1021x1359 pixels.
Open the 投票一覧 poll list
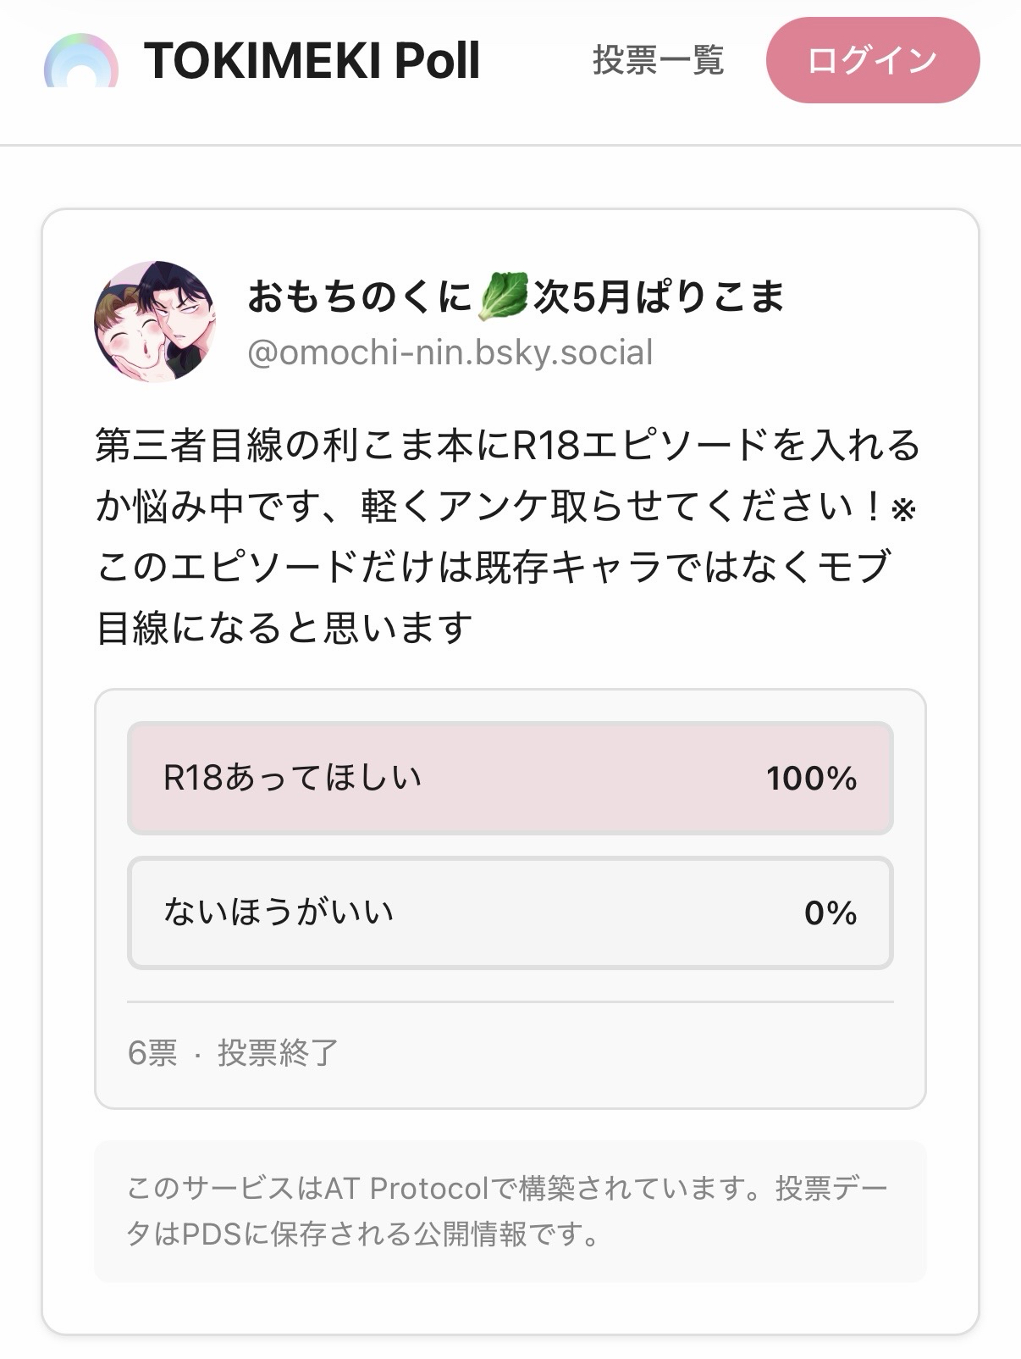[658, 61]
